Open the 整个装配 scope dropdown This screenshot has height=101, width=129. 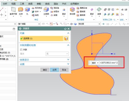click(x=29, y=24)
